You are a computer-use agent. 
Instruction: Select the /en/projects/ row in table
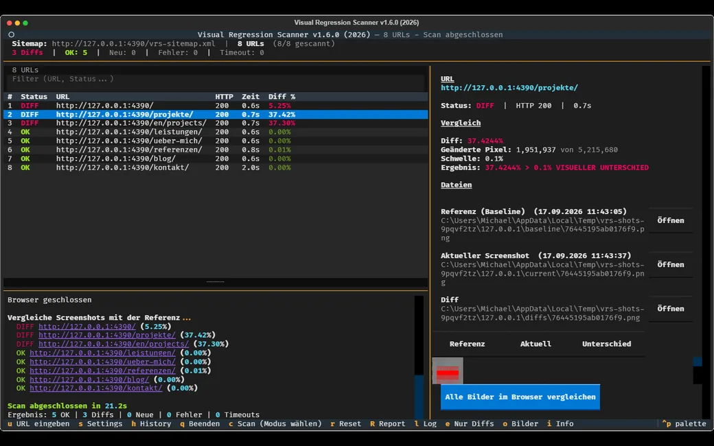point(216,123)
